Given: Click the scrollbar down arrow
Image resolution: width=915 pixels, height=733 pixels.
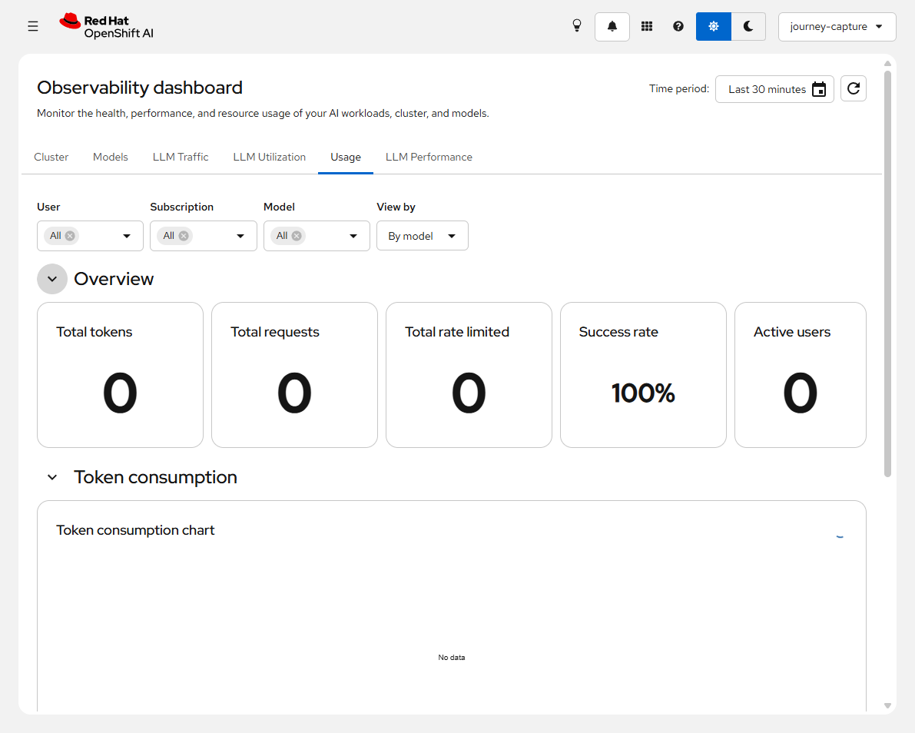Looking at the screenshot, I should point(887,705).
